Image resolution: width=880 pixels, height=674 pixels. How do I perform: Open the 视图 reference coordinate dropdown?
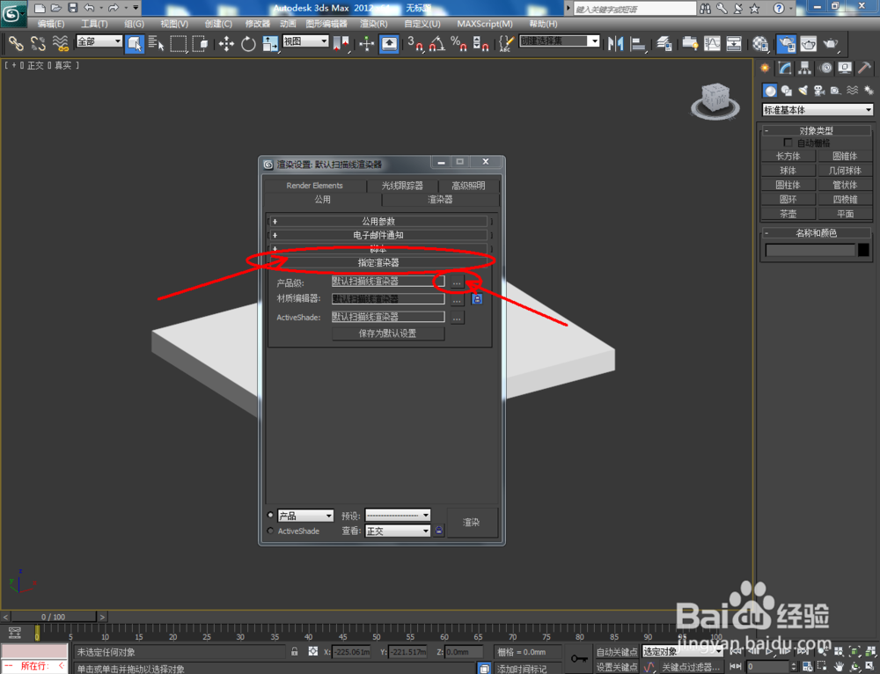(305, 41)
